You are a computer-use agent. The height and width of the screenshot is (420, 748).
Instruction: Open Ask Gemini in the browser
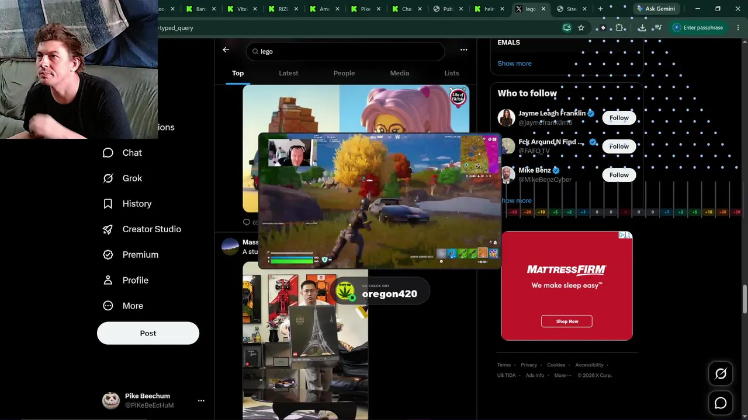tap(656, 9)
